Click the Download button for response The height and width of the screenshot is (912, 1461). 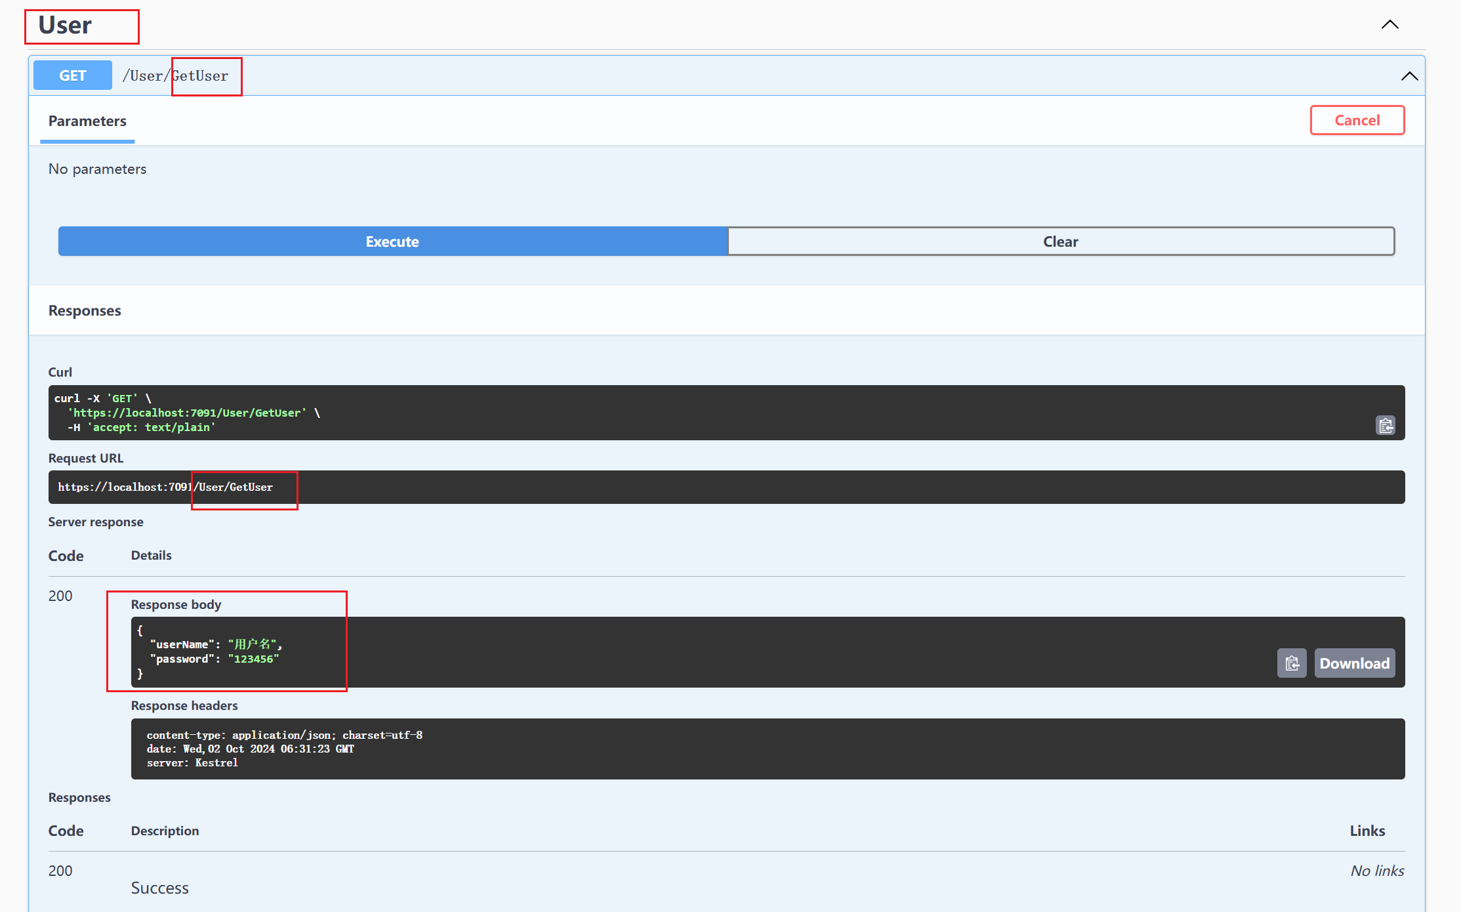[x=1355, y=663]
